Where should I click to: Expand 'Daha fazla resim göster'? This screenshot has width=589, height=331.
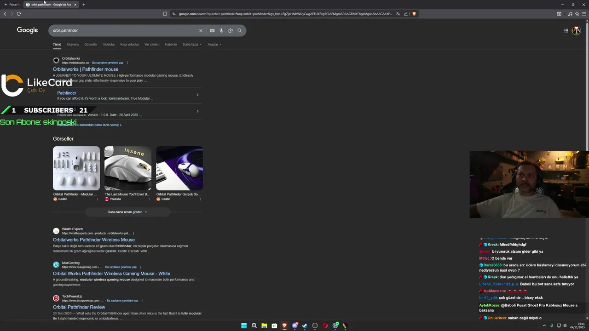pos(127,212)
